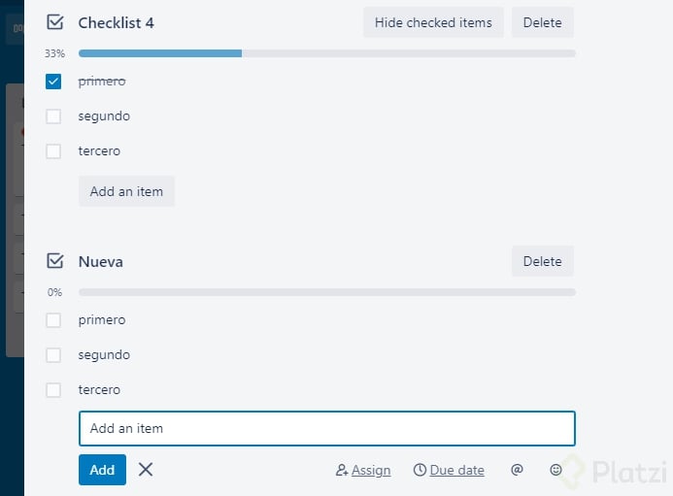Viewport: 673px width, 496px height.
Task: Check tercero in Checklist 4
Action: click(x=53, y=151)
